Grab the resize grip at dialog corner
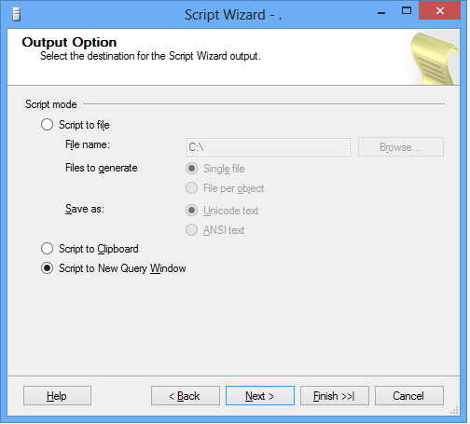 coord(455,410)
